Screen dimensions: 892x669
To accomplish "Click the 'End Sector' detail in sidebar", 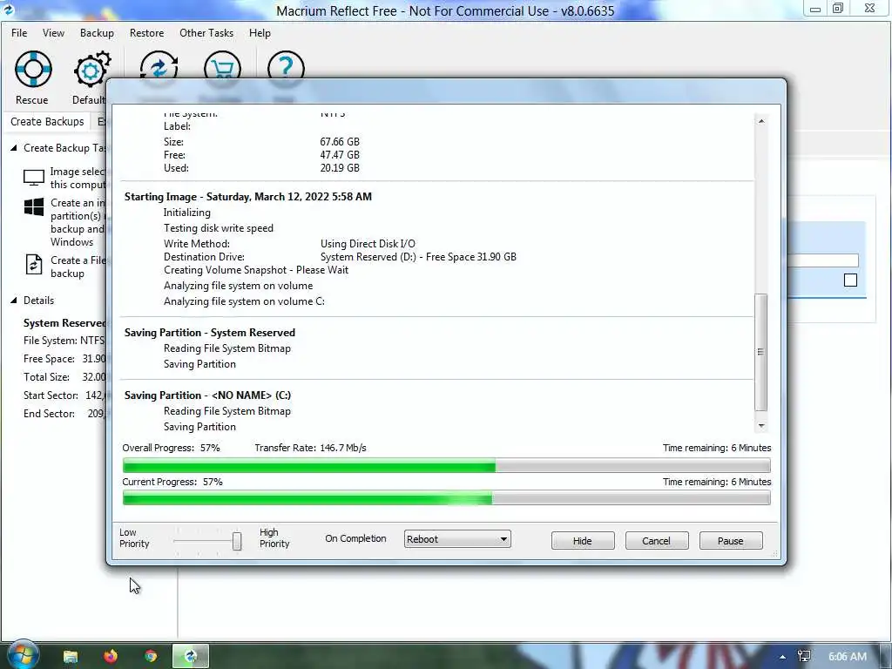I will click(x=64, y=414).
